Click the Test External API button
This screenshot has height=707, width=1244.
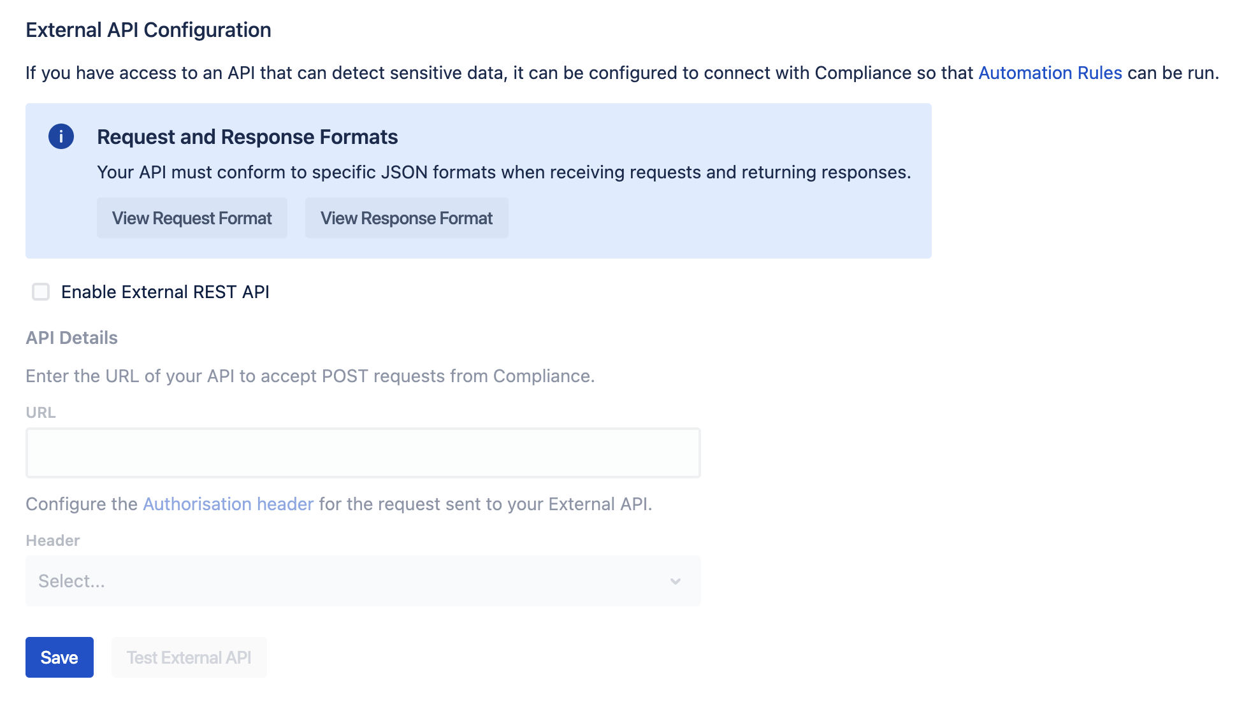189,657
